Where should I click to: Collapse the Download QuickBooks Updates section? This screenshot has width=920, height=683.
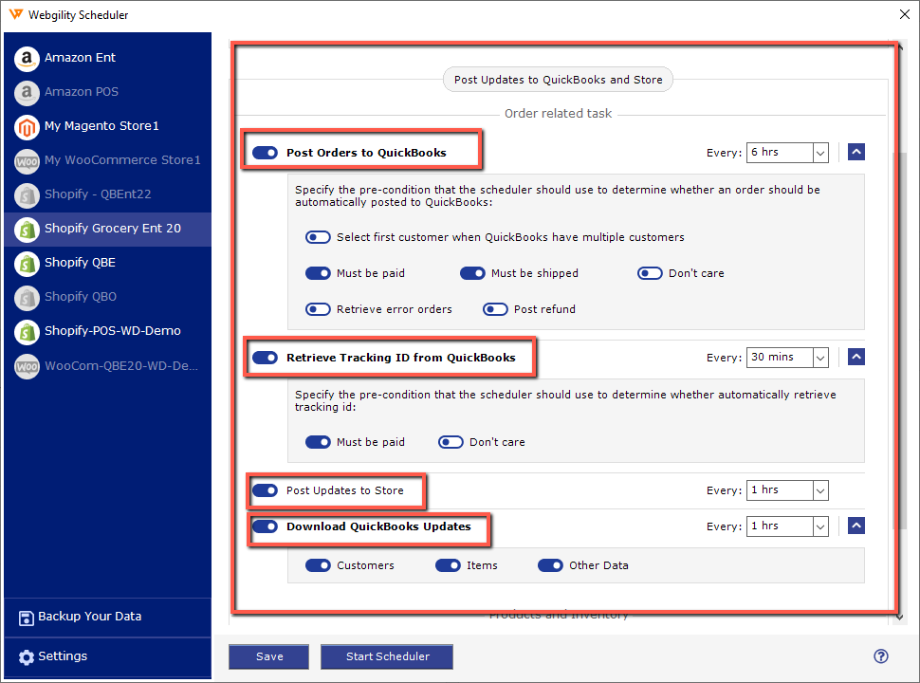tap(856, 526)
